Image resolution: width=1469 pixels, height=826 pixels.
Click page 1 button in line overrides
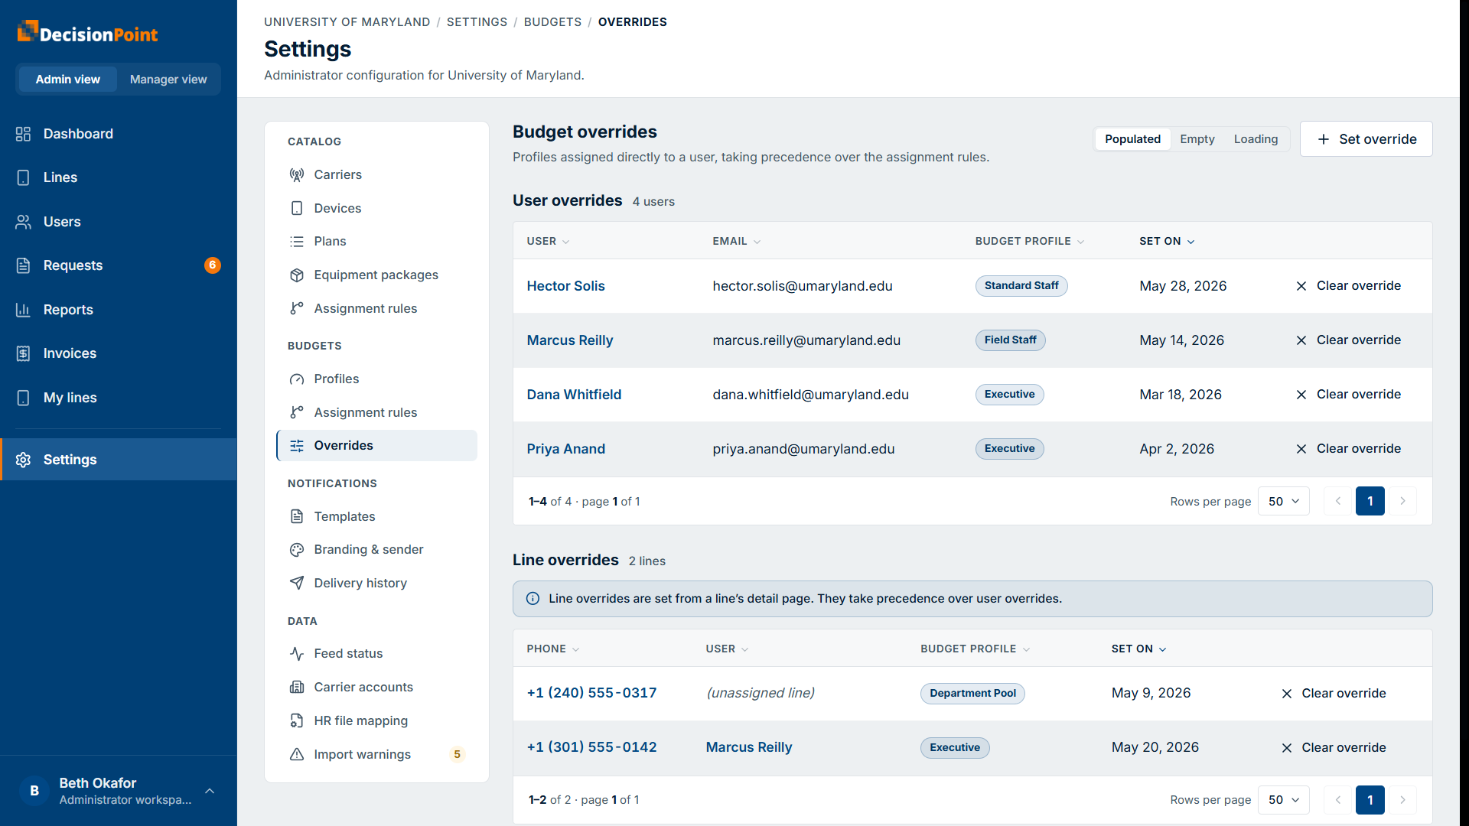pos(1370,800)
